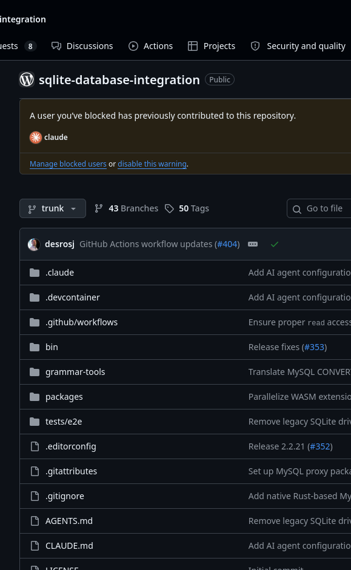This screenshot has width=351, height=570.
Task: Open the .gitignore file
Action: [x=65, y=496]
